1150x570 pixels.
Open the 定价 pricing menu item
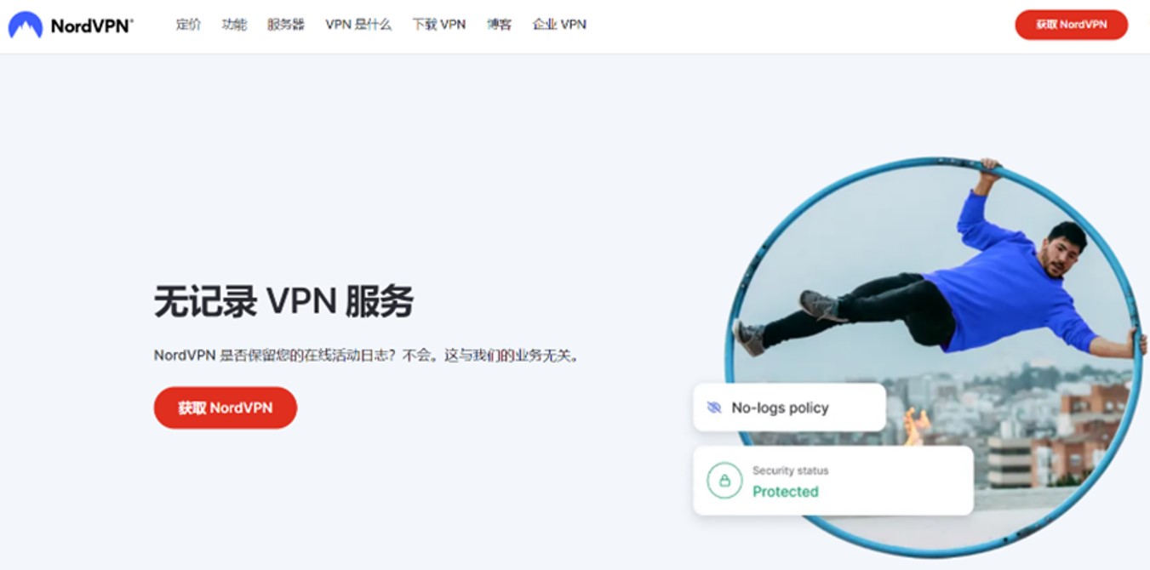tap(188, 25)
